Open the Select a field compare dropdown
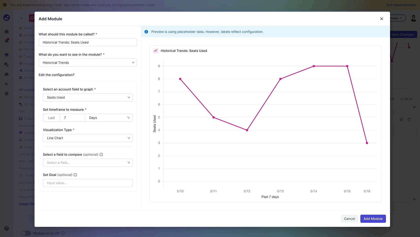Viewport: 420px width, 237px height. coord(88,163)
